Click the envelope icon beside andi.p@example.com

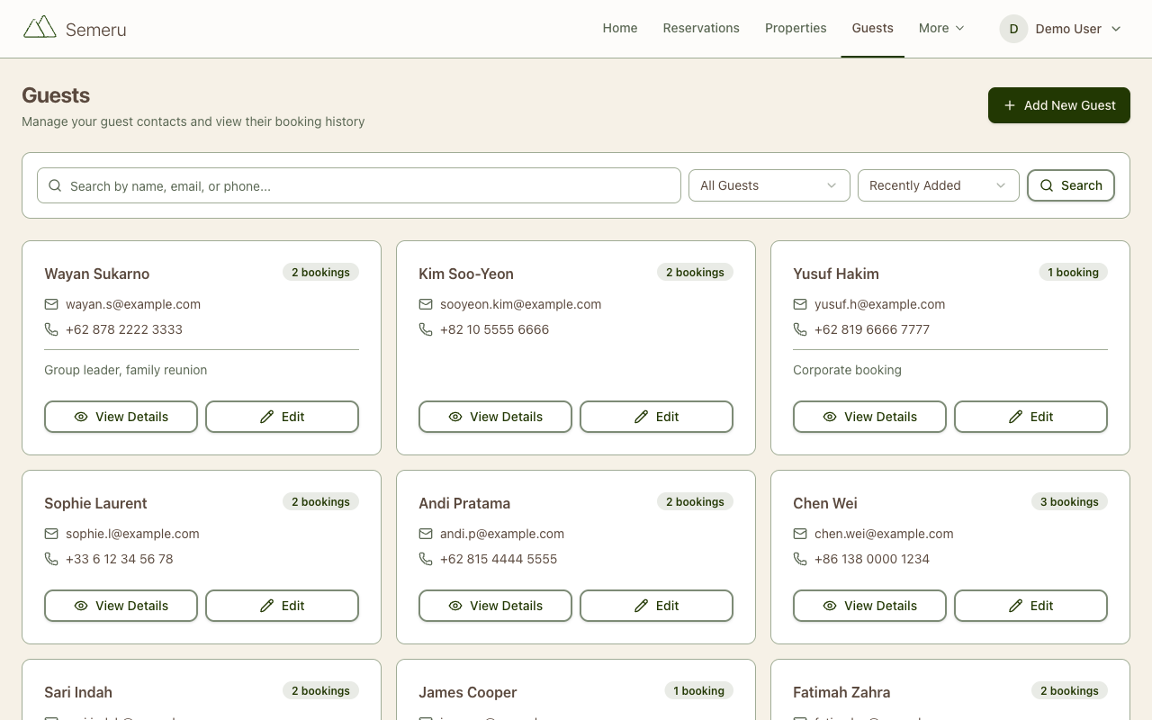pos(426,534)
